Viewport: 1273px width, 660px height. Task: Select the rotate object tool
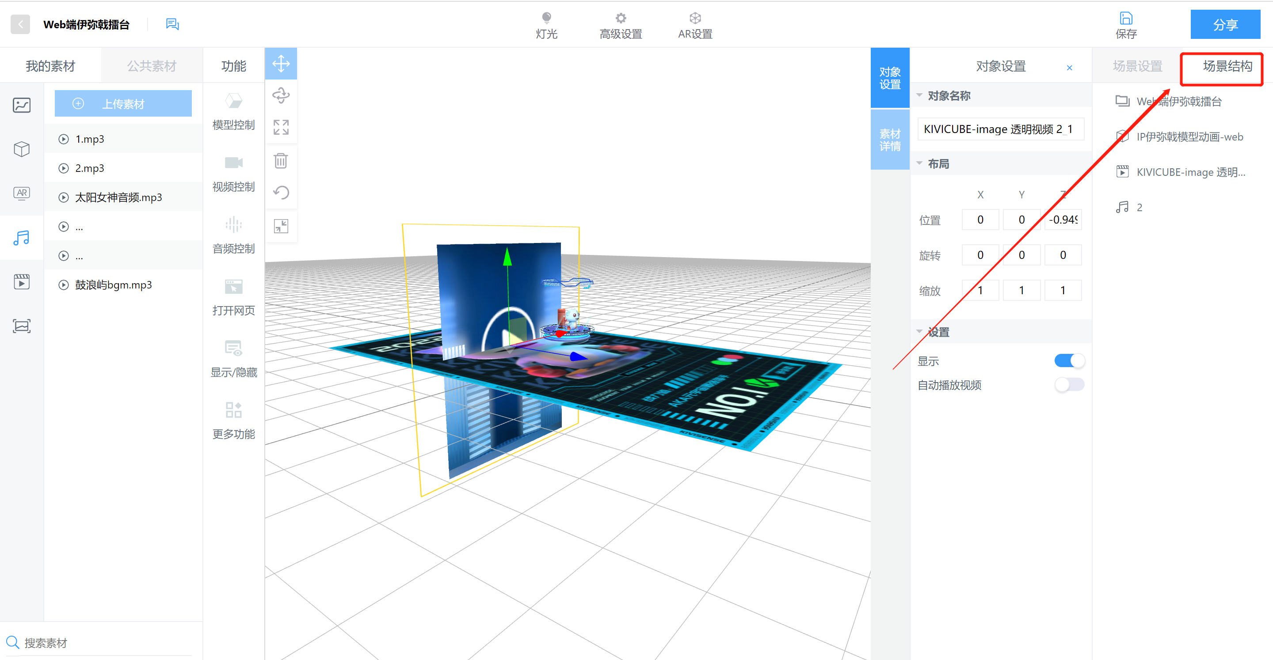[281, 95]
